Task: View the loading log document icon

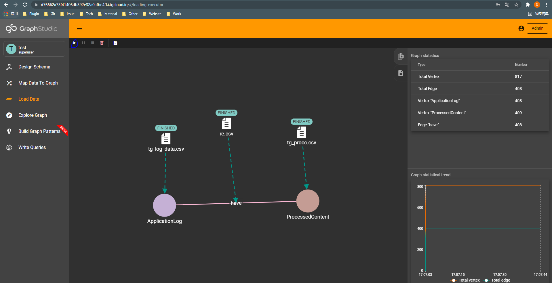Action: click(x=115, y=43)
